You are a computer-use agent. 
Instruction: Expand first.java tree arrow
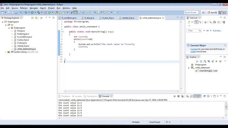(x=12, y=31)
